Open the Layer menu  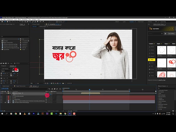[x=16, y=20]
